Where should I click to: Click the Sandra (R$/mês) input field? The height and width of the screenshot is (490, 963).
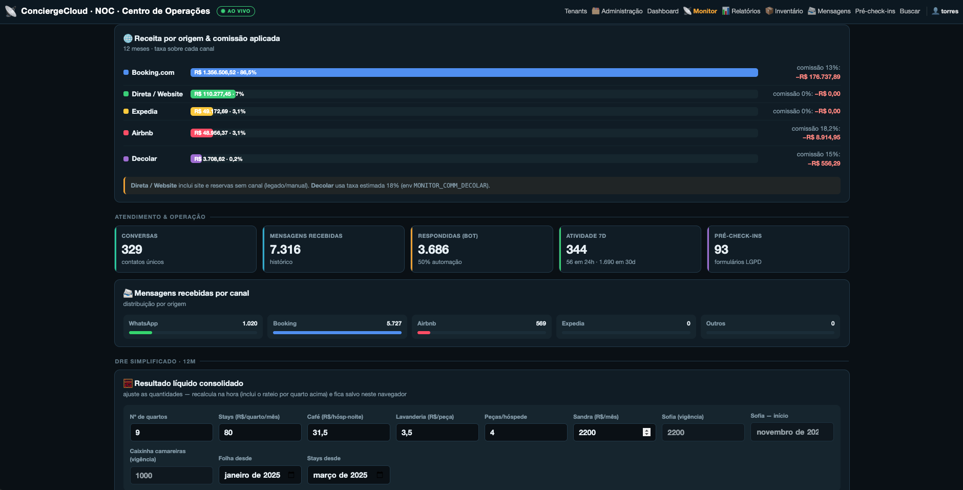tap(614, 432)
